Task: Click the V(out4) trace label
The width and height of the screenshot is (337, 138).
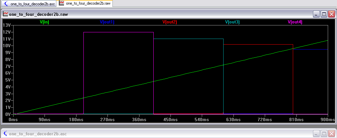Action: coord(295,22)
